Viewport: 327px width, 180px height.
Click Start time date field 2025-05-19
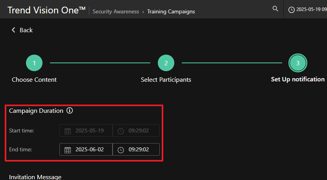pyautogui.click(x=89, y=131)
